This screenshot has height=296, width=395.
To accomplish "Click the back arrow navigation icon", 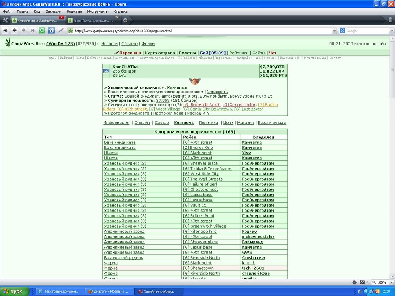I will tap(14, 31).
